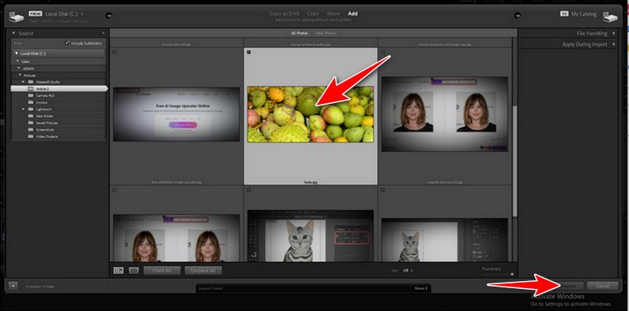Image resolution: width=629 pixels, height=311 pixels.
Task: Switch to the New Photos tab
Action: tap(326, 33)
